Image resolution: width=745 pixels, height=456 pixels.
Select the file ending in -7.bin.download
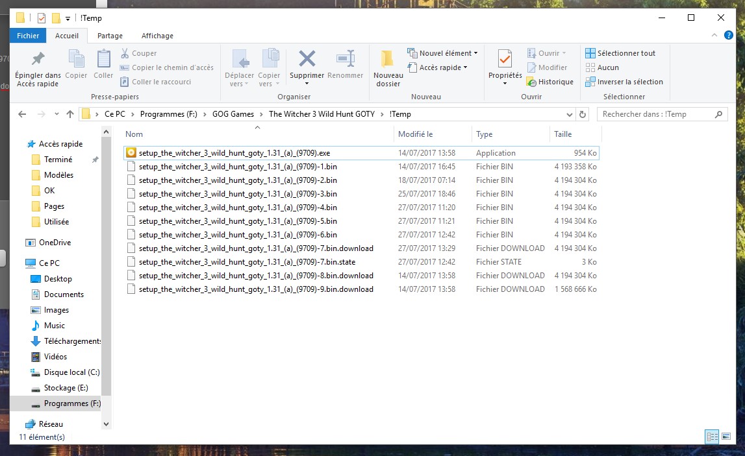click(x=361, y=248)
